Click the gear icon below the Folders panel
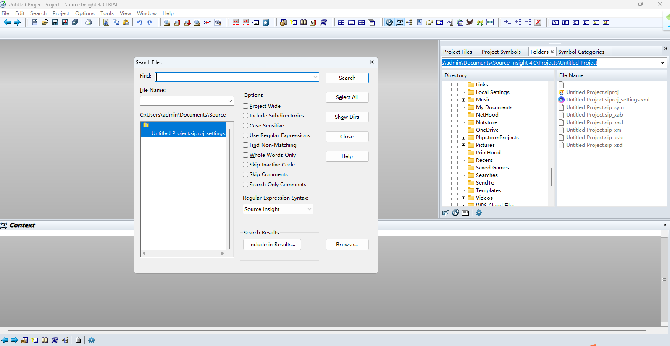 [x=479, y=213]
